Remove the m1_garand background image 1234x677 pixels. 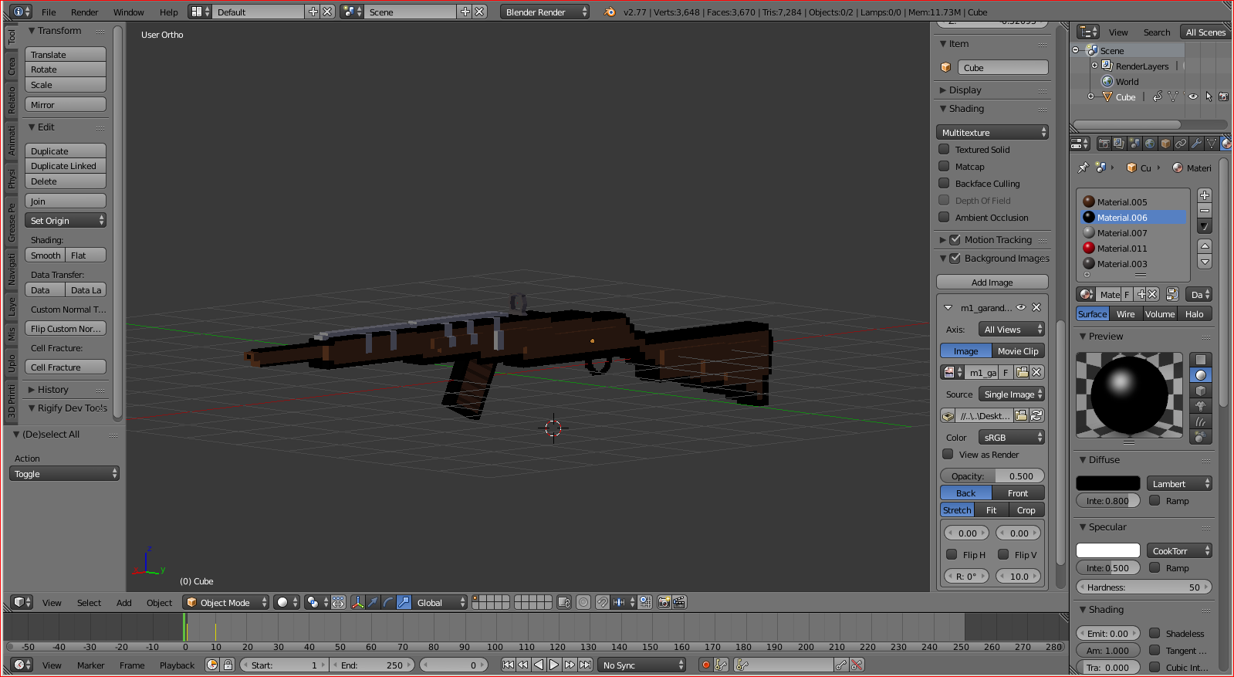click(1036, 307)
